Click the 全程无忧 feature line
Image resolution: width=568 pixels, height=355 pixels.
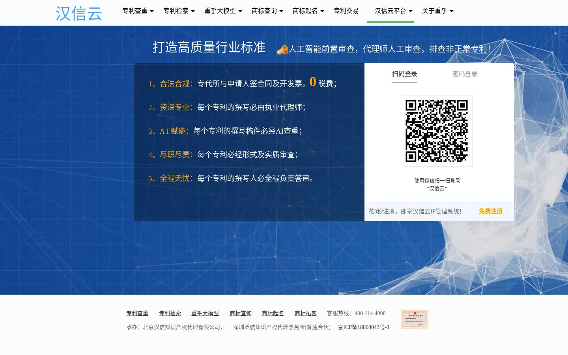[232, 178]
